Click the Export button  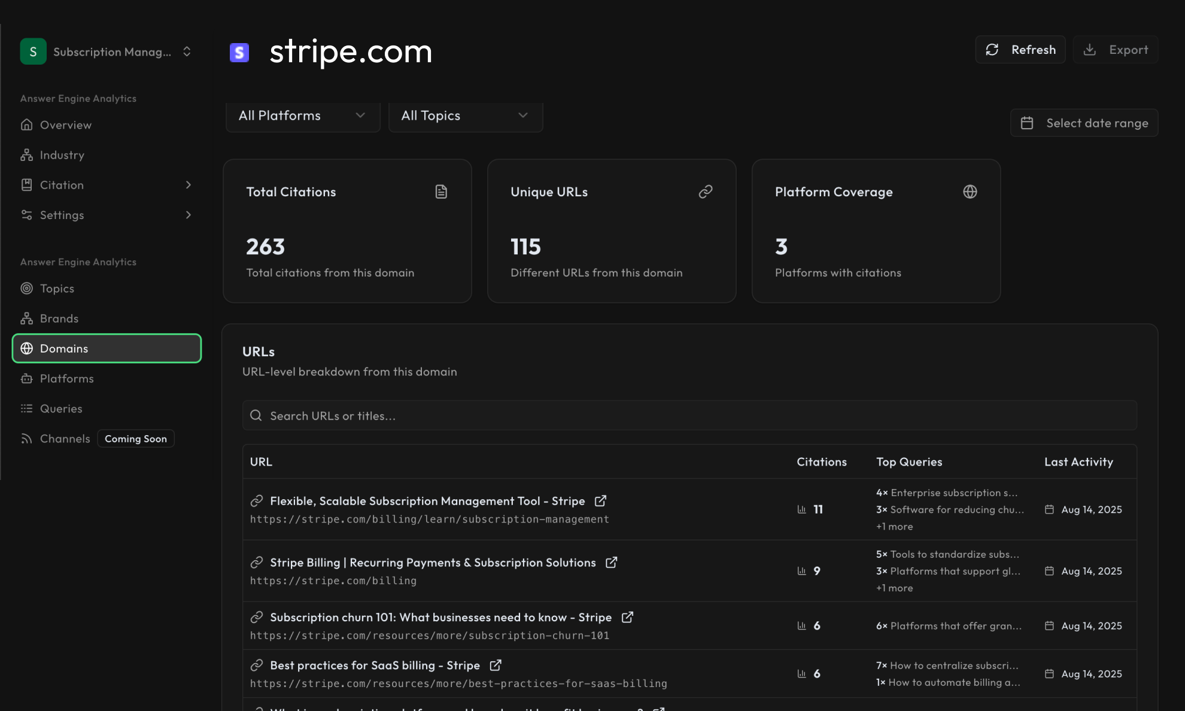coord(1116,50)
